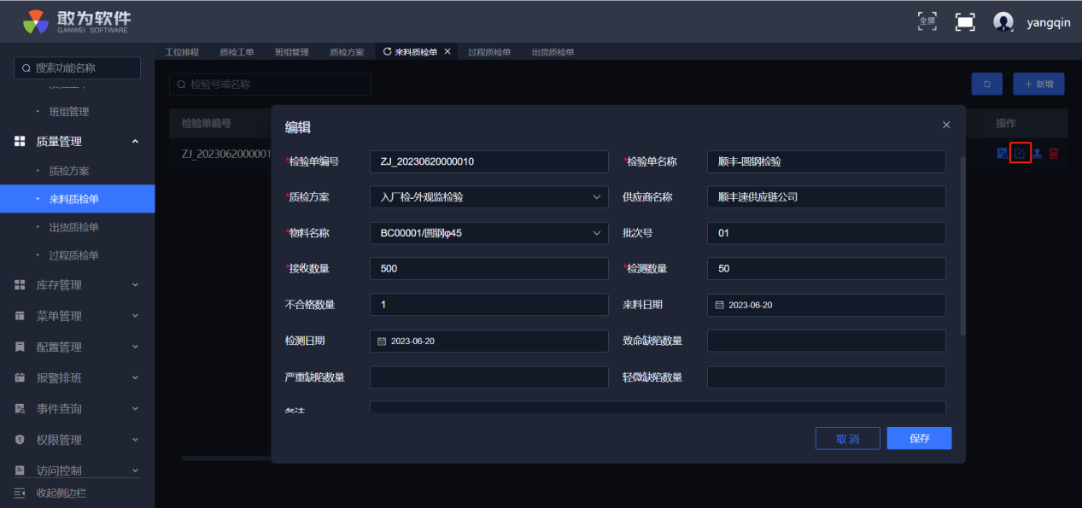Click the view-details icon in 操作 column
1082x508 pixels.
tap(1002, 154)
